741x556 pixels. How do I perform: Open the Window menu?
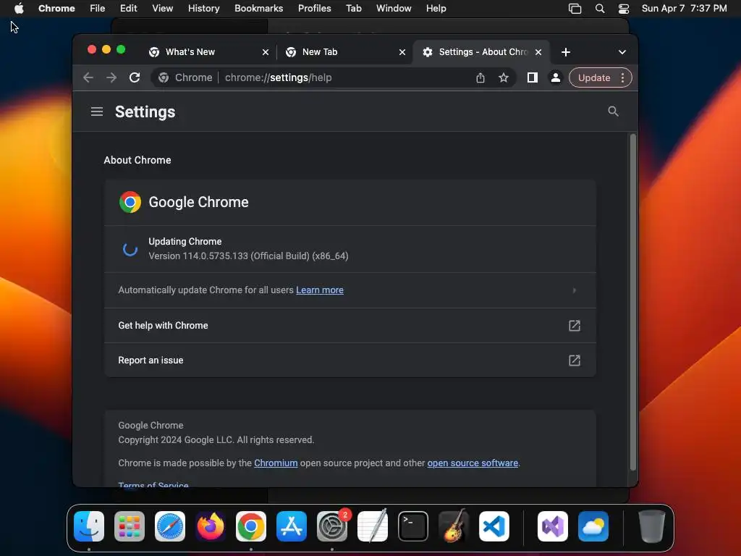click(394, 9)
